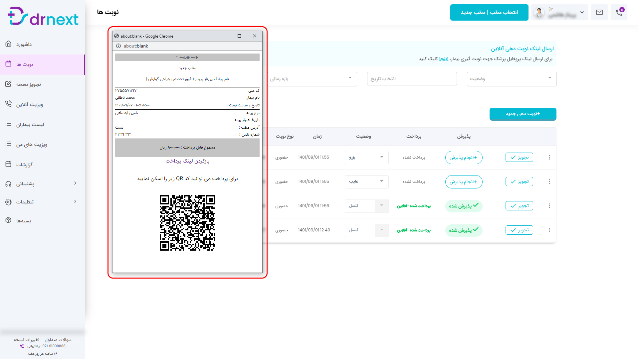
Task: Click the gear icon beside تنظیمات
Action: coord(8,202)
